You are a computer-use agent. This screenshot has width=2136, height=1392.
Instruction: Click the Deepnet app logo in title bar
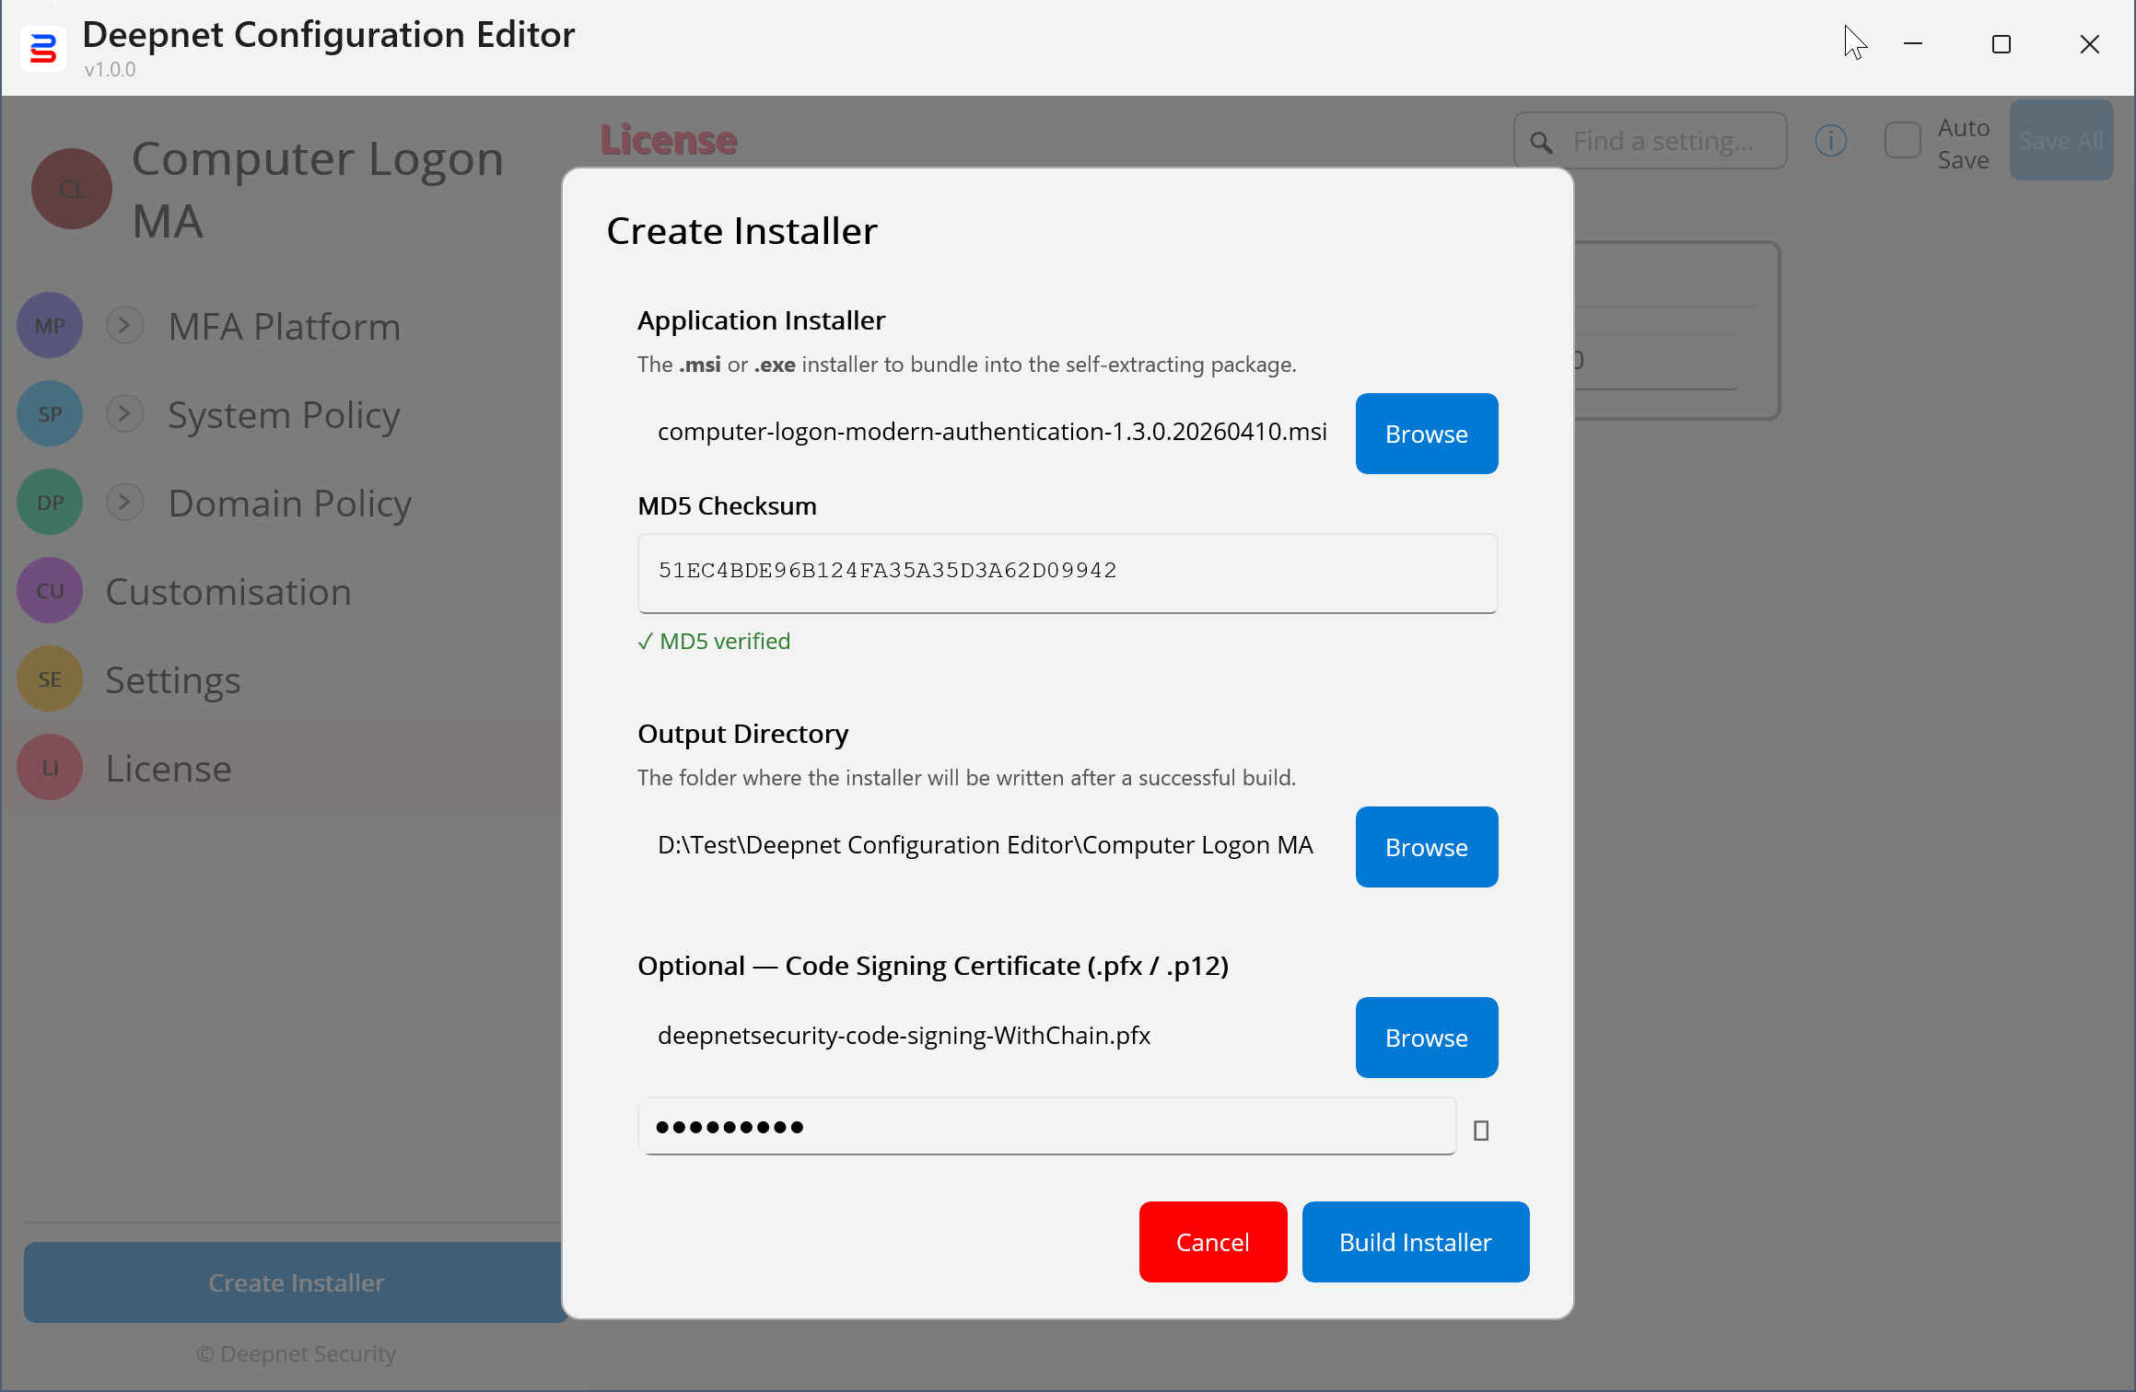coord(42,48)
